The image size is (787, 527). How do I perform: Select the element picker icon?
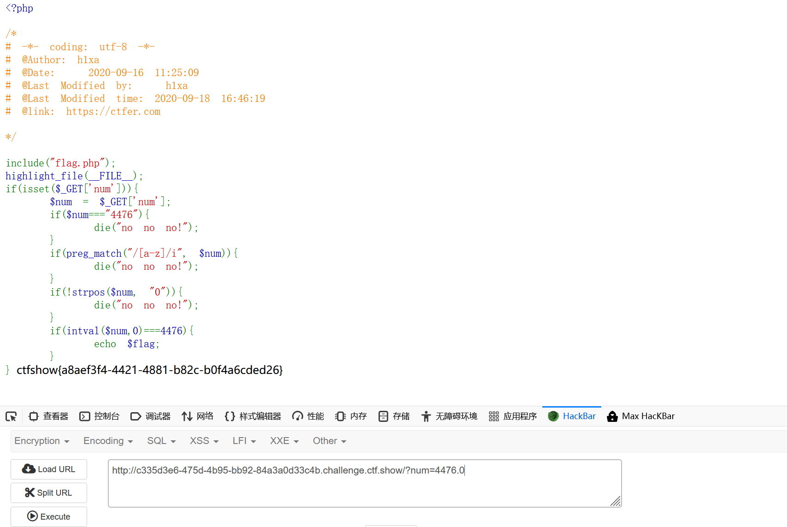(11, 416)
